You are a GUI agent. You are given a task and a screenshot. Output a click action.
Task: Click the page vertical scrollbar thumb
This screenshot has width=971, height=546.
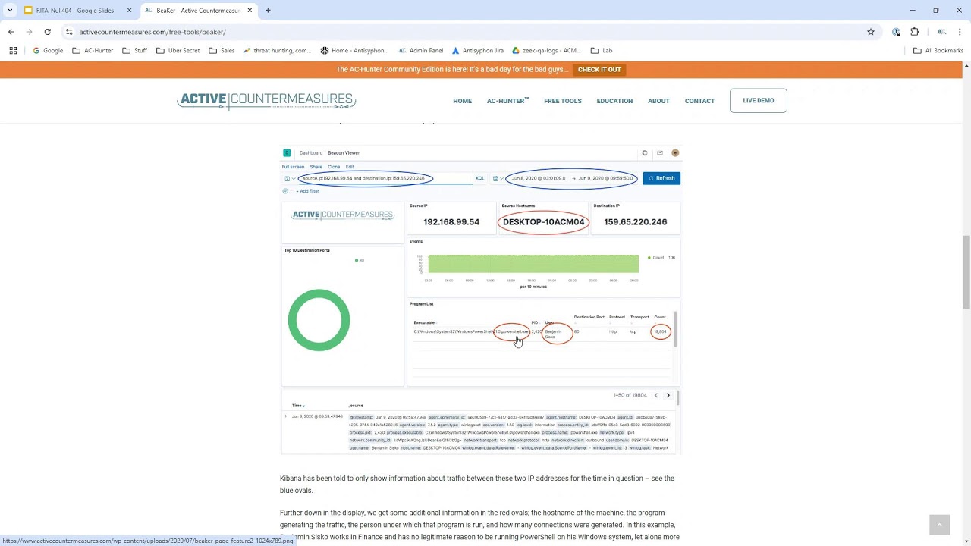(x=966, y=271)
